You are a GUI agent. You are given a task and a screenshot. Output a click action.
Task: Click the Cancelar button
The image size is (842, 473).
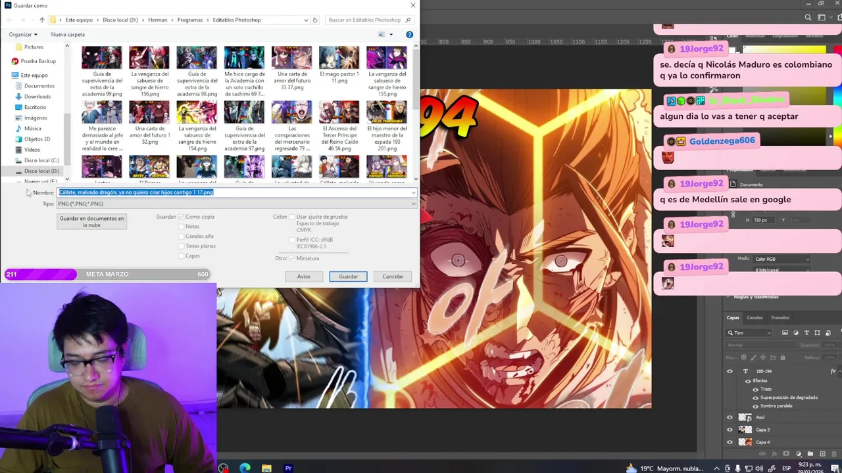393,277
